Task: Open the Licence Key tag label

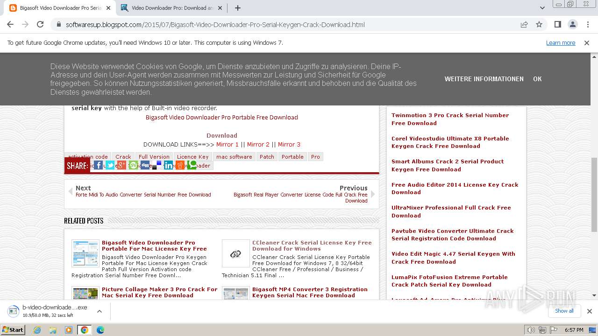Action: [x=192, y=157]
